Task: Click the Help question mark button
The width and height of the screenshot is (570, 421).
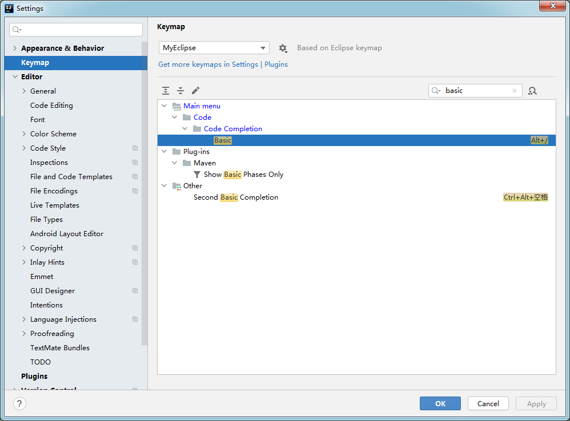Action: click(20, 403)
